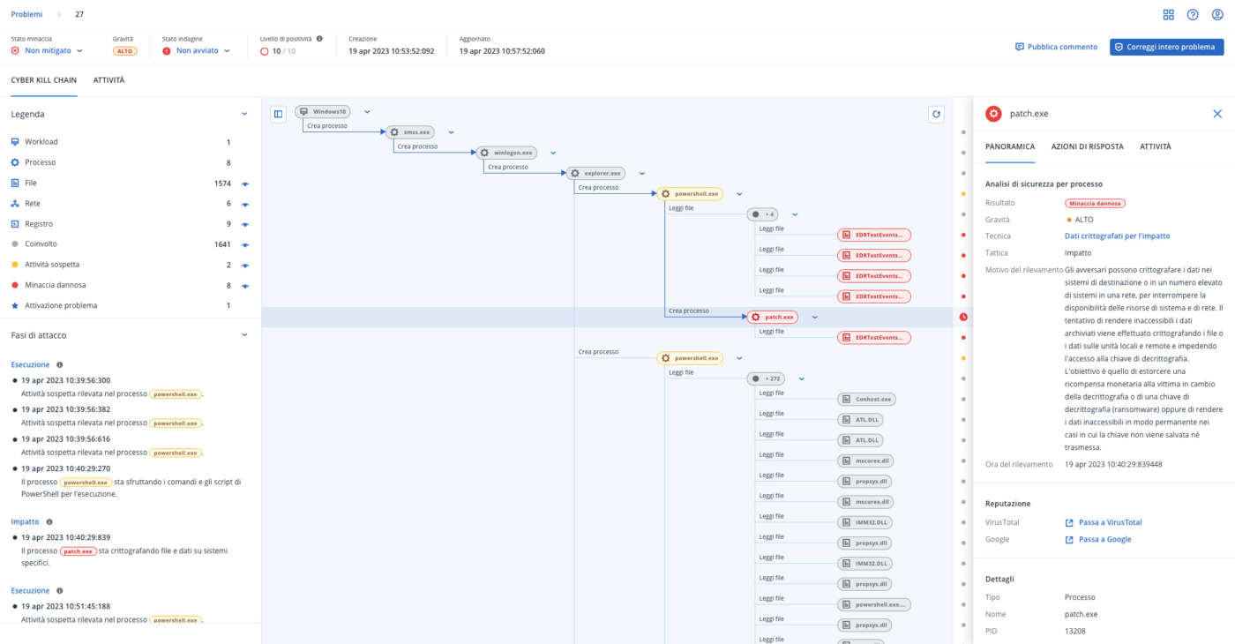This screenshot has height=644, width=1235.
Task: Click the 'Correggi intero problema' button
Action: pos(1166,47)
